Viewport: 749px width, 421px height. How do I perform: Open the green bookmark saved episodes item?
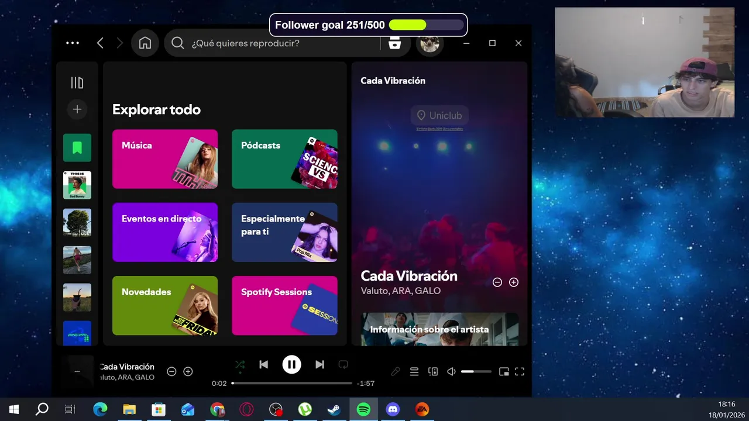77,147
